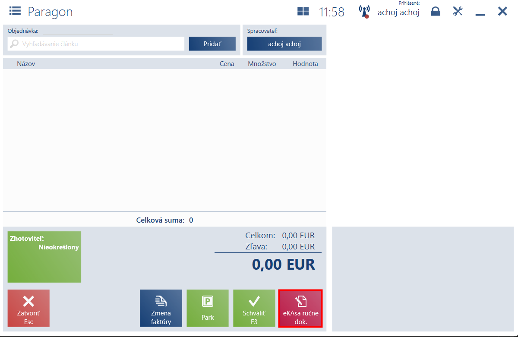Click the Pridať button

tap(212, 44)
